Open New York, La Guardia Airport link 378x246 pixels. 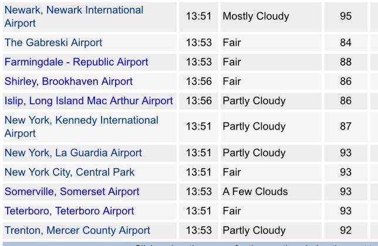(x=73, y=153)
